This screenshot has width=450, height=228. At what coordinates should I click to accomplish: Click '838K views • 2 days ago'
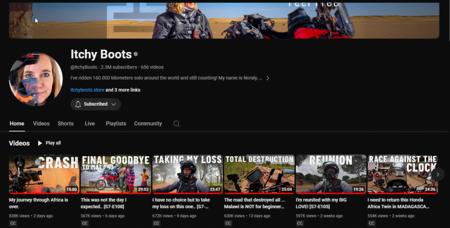[31, 216]
